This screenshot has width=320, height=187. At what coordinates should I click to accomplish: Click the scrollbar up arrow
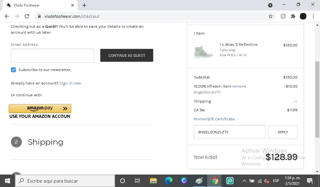317,25
